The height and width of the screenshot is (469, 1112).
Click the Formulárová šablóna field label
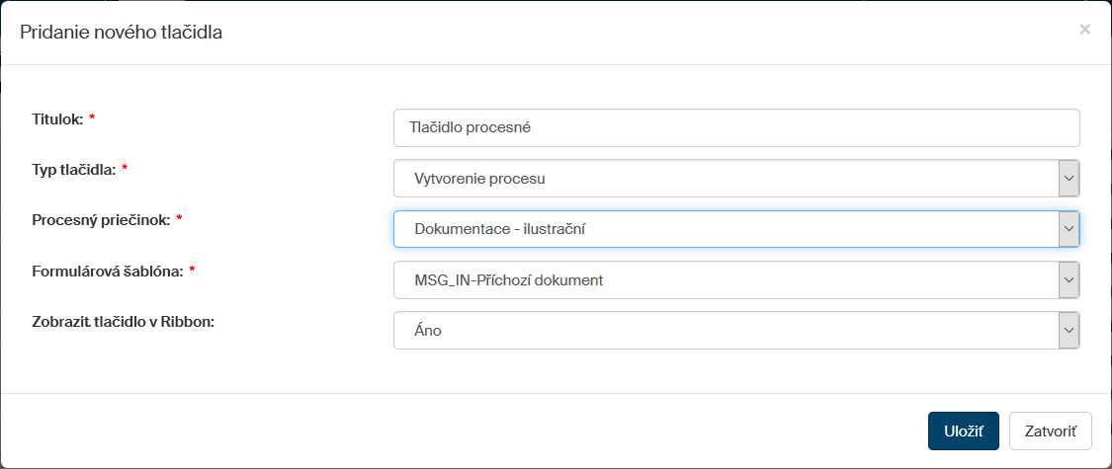click(x=108, y=271)
